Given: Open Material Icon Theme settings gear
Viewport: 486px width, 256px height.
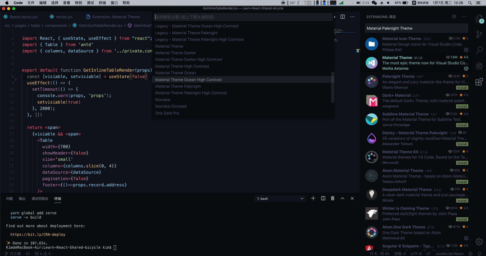Looking at the screenshot, I should [x=466, y=50].
